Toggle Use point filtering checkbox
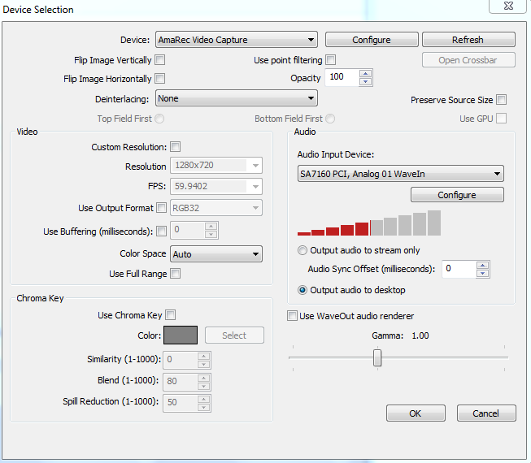 pos(330,60)
